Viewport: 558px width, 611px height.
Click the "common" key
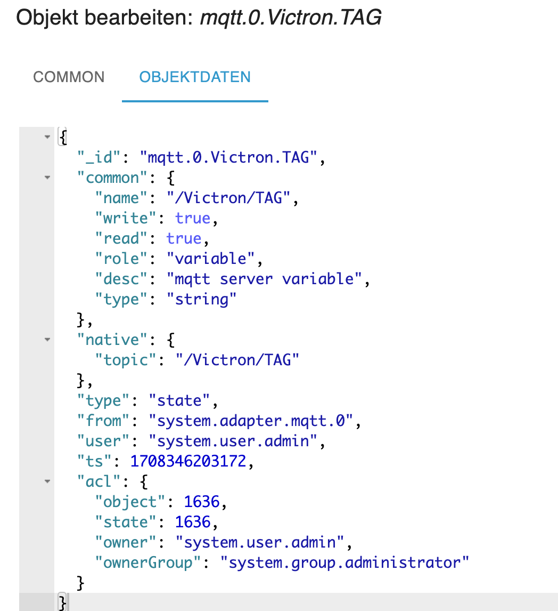[x=112, y=178]
